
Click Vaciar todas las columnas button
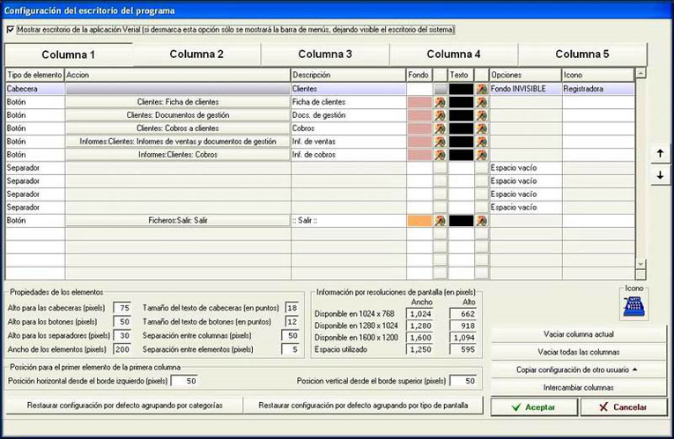point(579,352)
